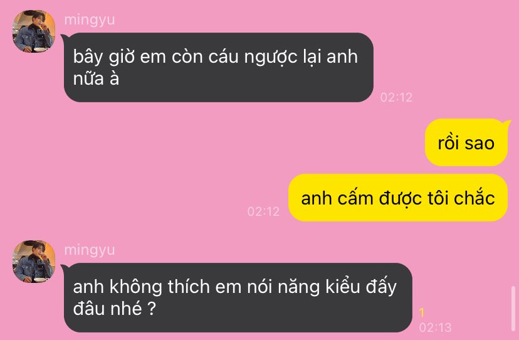Open mingyu's avatar beside the first message

pyautogui.click(x=34, y=31)
